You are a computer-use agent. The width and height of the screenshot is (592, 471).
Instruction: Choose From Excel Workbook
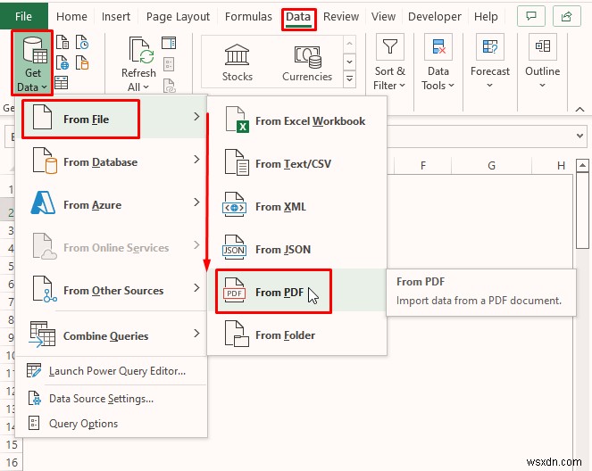pos(296,120)
